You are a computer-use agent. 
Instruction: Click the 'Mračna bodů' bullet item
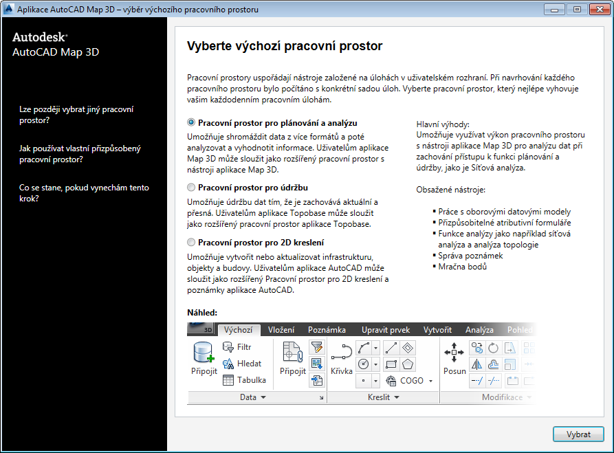pyautogui.click(x=463, y=267)
